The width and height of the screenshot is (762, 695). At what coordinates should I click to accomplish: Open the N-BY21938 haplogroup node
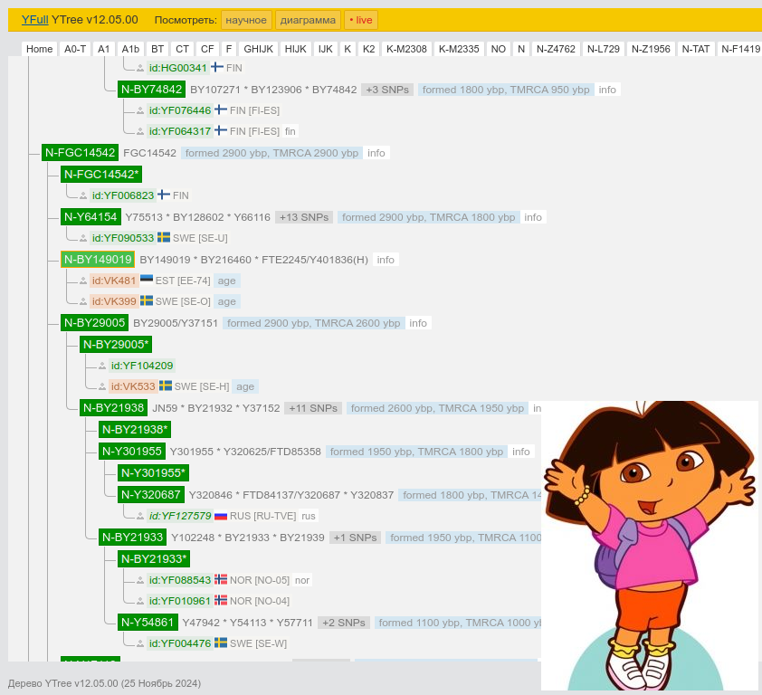point(114,408)
